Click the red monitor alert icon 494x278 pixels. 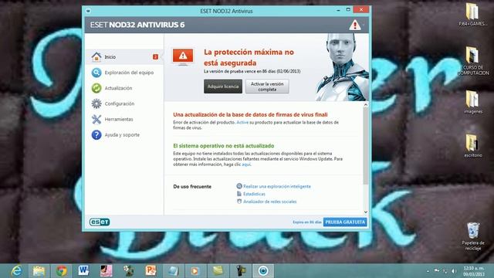point(183,56)
